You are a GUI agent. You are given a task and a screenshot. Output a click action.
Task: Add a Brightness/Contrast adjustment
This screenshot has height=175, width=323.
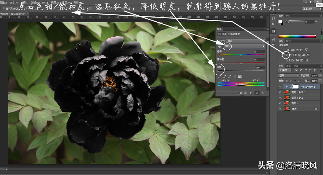(288, 50)
